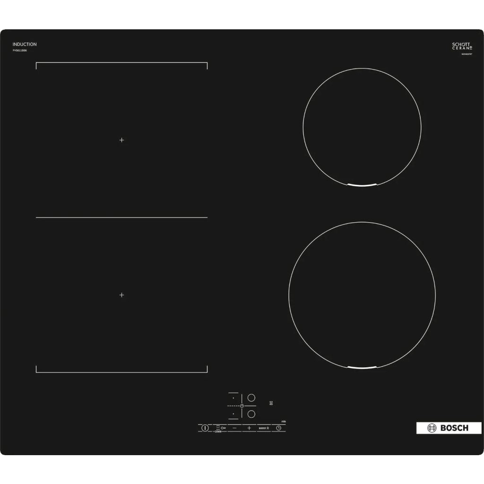The width and height of the screenshot is (484, 484).
Task: Click the divider line between the left flex zones
Action: pos(121,217)
